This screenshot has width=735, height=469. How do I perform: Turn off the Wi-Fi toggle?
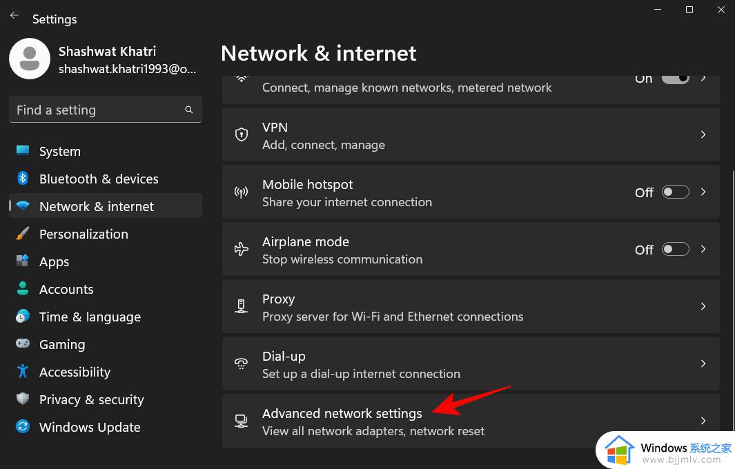pyautogui.click(x=675, y=78)
